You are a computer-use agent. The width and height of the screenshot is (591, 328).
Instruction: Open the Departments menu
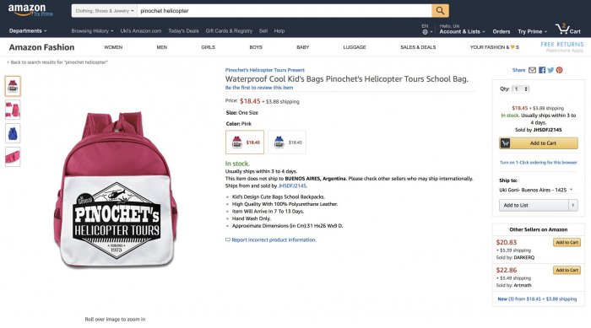(28, 31)
